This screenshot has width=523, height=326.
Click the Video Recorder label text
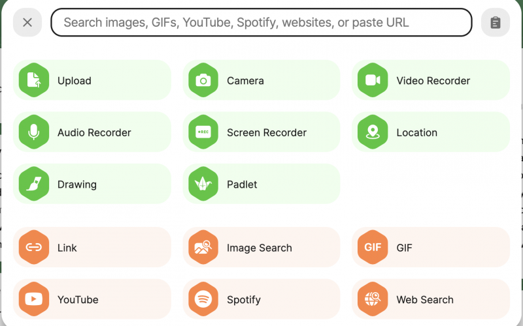coord(433,80)
